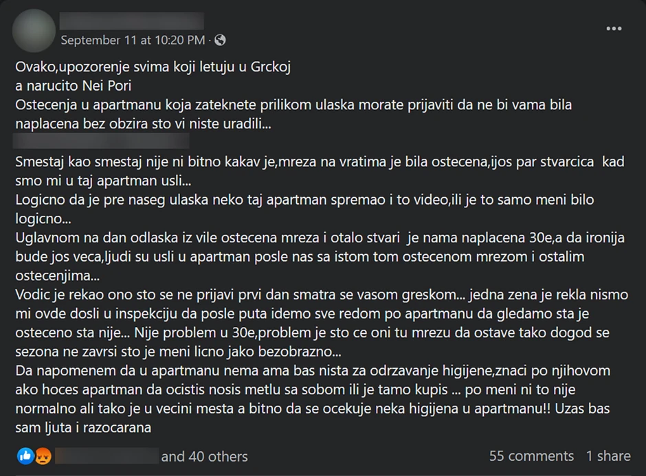Click the blue thumbs-up reaction icon
This screenshot has width=646, height=476.
coord(25,456)
